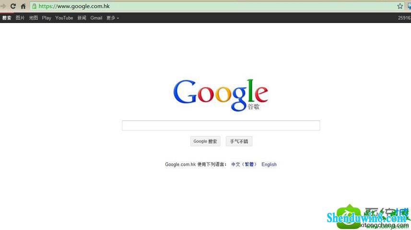Click the account text 25916 at top right
The image size is (411, 230).
point(404,18)
